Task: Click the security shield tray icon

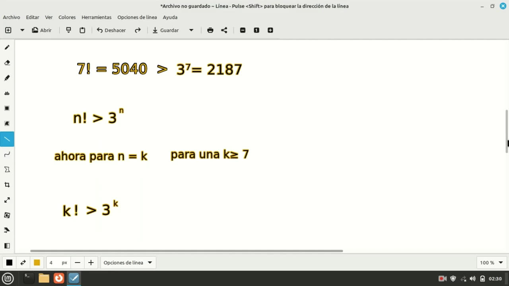Action: (453, 278)
